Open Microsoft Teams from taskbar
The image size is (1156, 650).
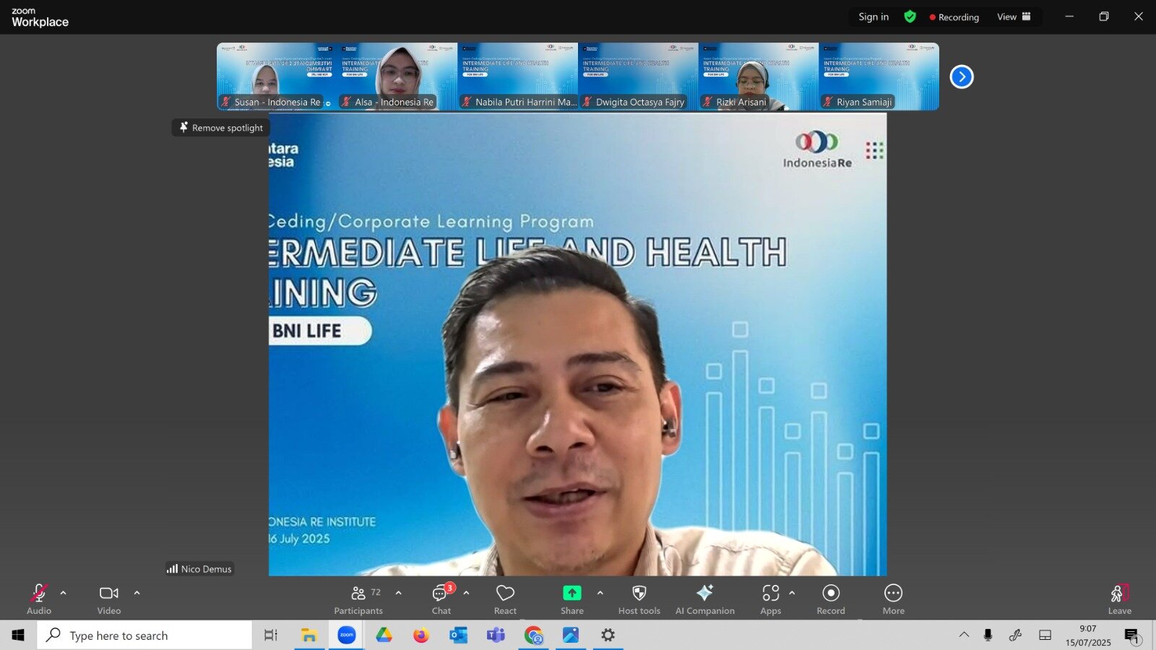pyautogui.click(x=496, y=636)
